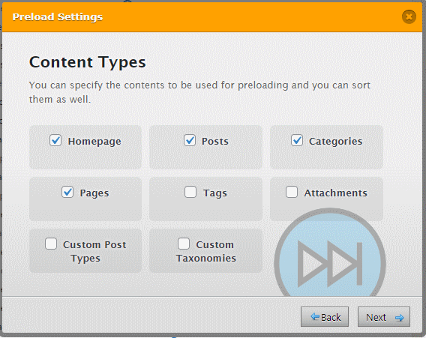426x338 pixels.
Task: Proceed with the Next button
Action: point(384,317)
